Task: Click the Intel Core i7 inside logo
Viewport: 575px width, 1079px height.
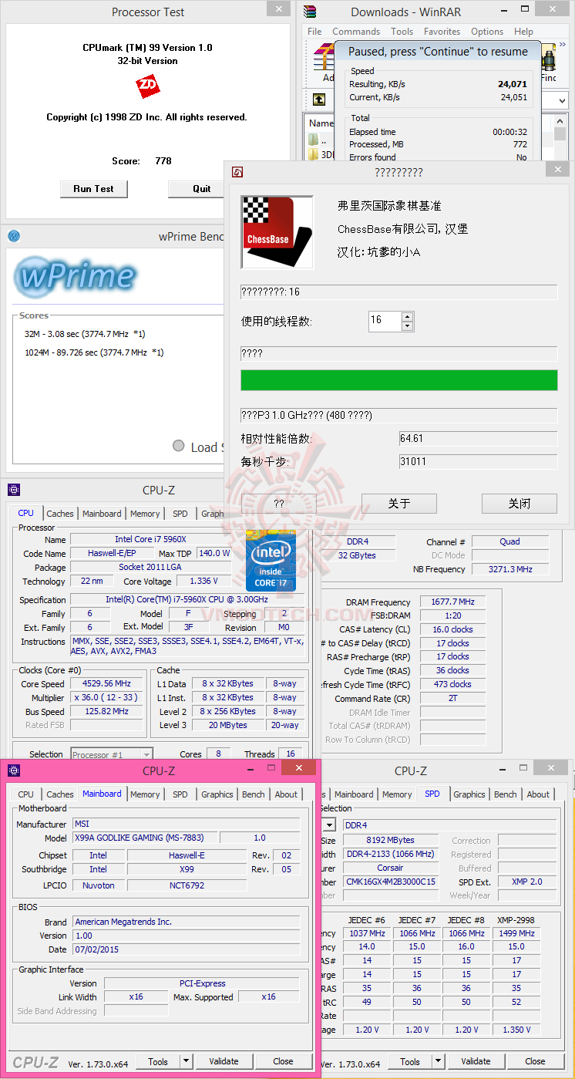Action: (271, 561)
